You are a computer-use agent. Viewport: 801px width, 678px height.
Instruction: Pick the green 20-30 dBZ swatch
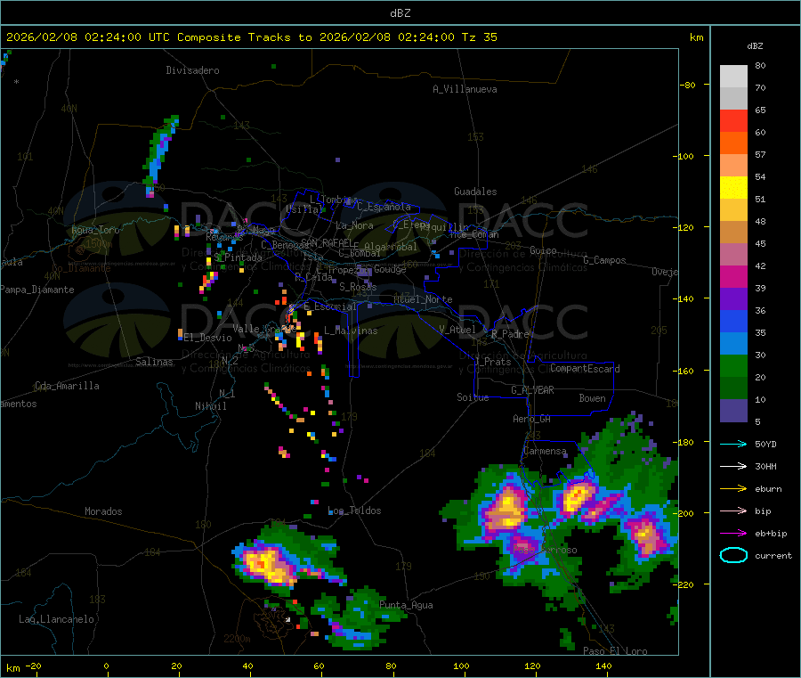point(733,366)
